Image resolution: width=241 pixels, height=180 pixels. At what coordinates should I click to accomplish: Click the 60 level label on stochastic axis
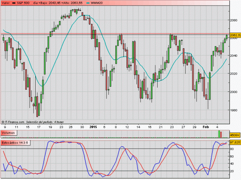pos(232,156)
